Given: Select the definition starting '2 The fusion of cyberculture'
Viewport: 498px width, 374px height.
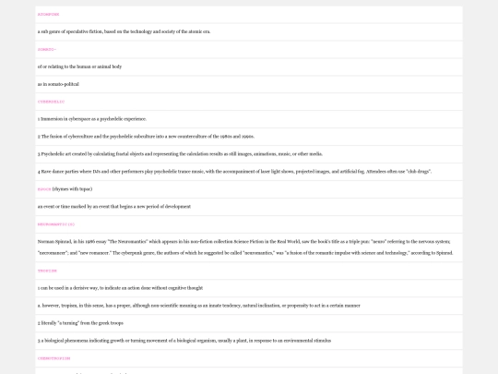Looking at the screenshot, I should coord(146,137).
